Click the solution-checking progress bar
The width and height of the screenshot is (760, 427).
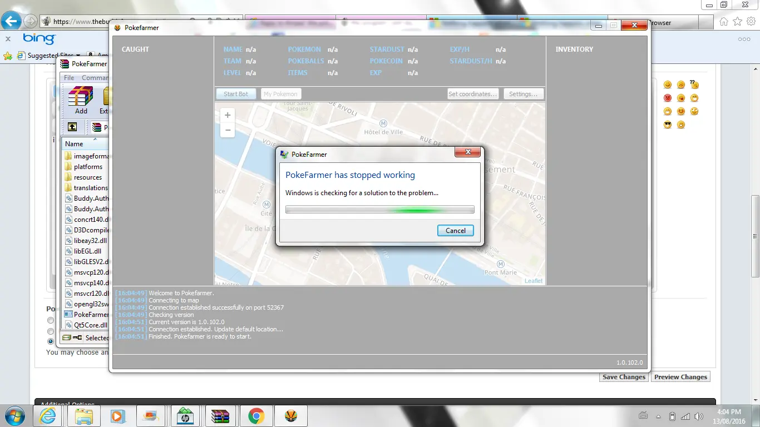(379, 210)
